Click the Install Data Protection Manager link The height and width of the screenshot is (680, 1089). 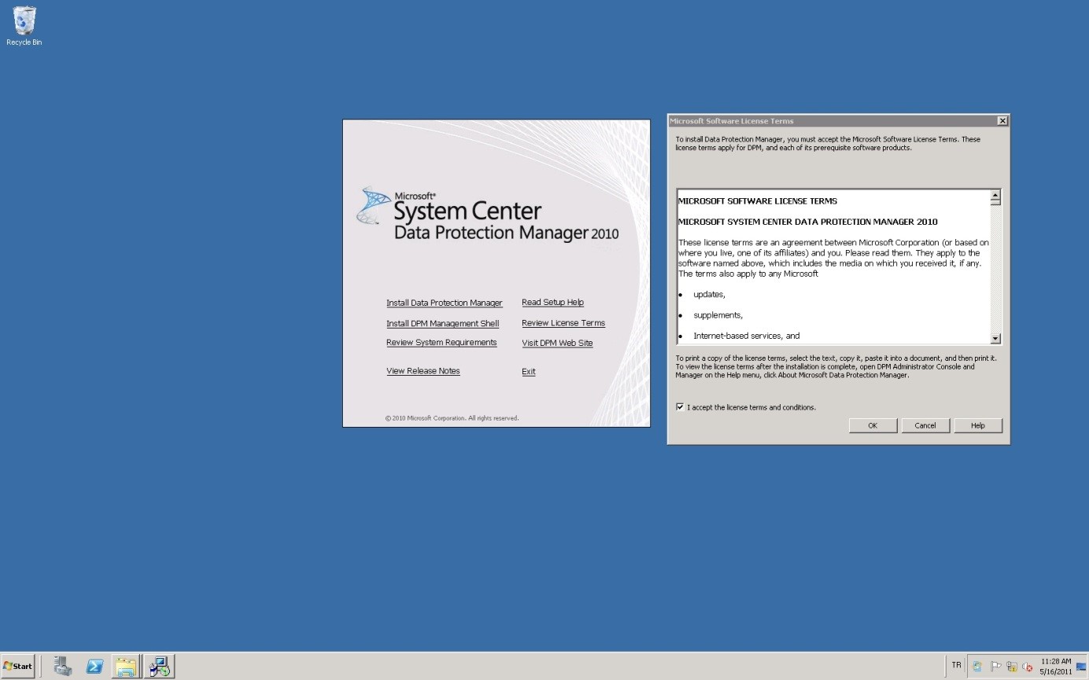click(x=444, y=303)
